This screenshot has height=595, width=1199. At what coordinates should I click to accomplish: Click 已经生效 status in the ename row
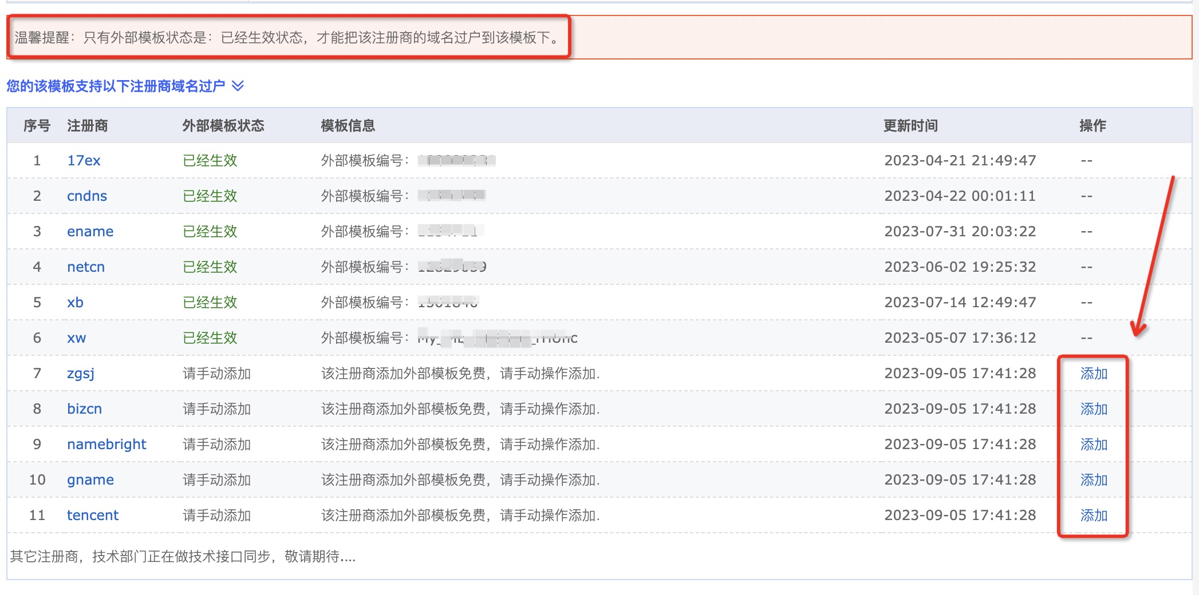(210, 232)
